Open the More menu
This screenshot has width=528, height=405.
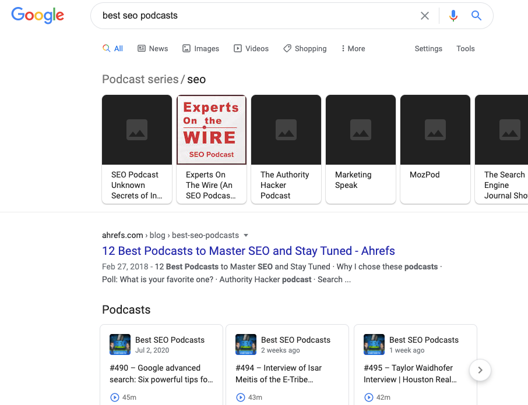353,48
